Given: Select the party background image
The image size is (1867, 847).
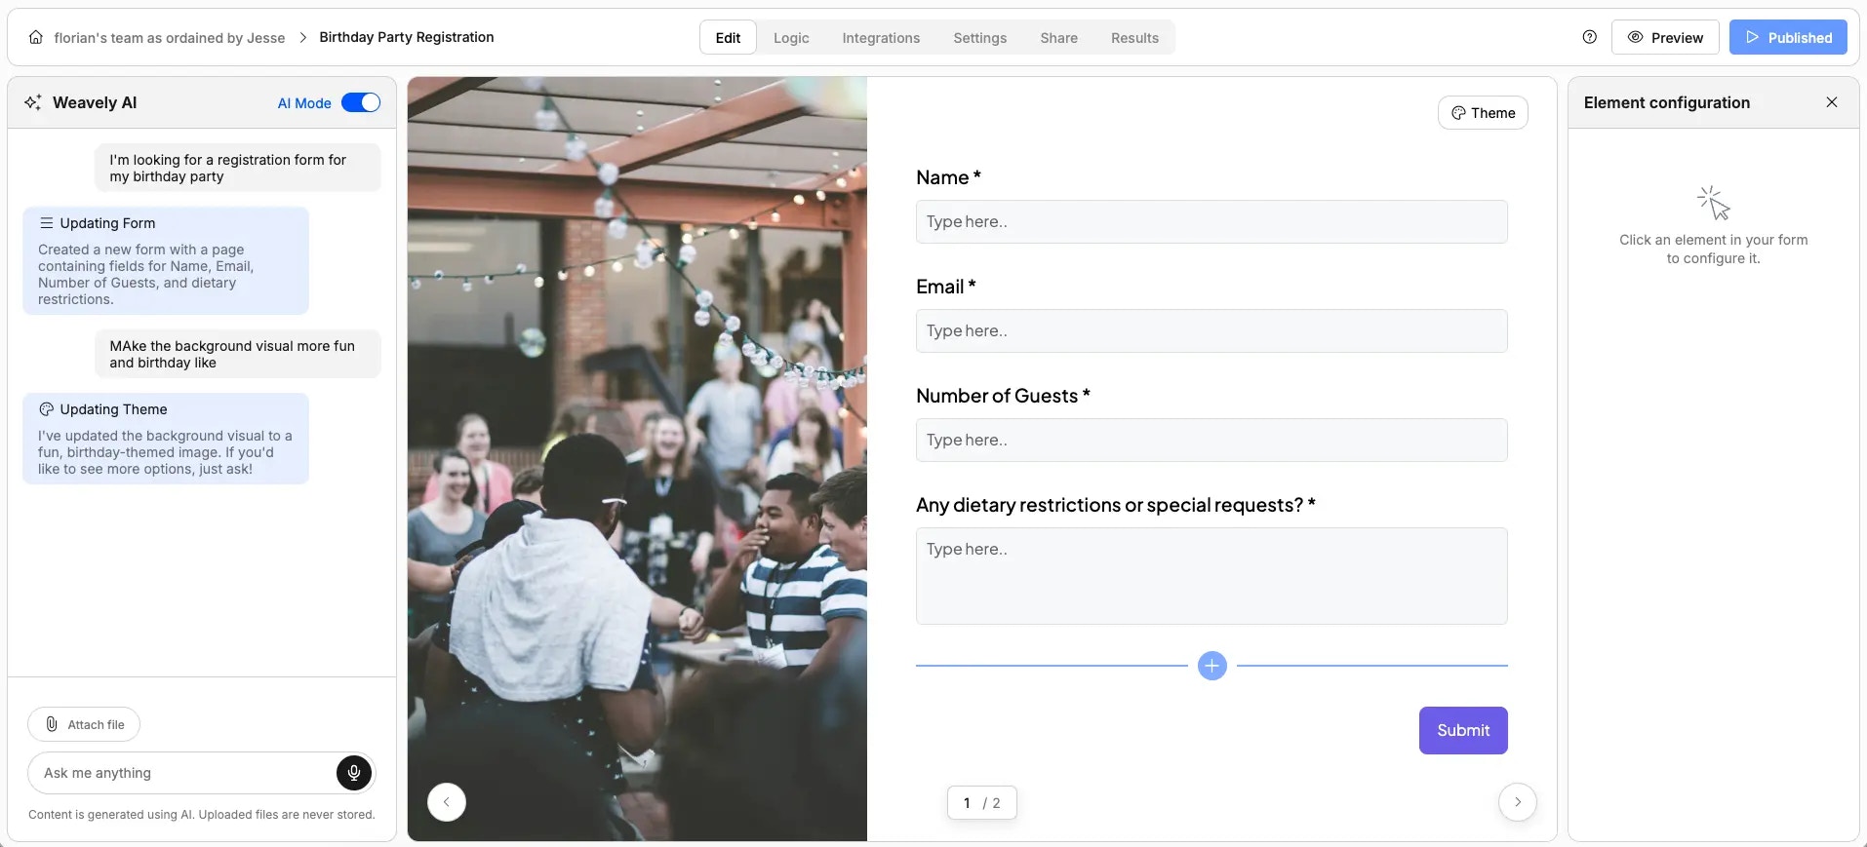Looking at the screenshot, I should (637, 458).
